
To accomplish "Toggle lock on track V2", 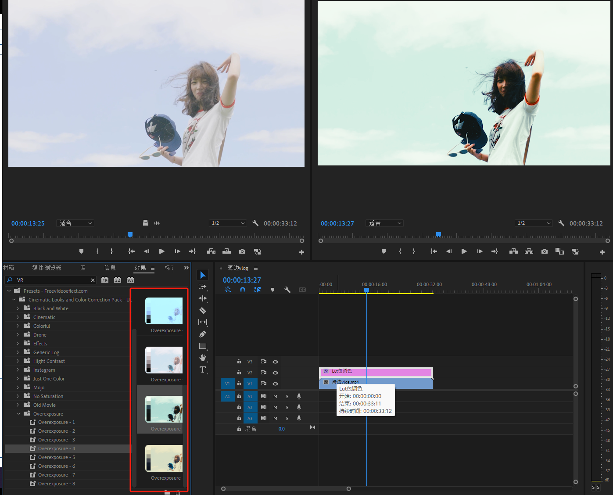I will [239, 373].
